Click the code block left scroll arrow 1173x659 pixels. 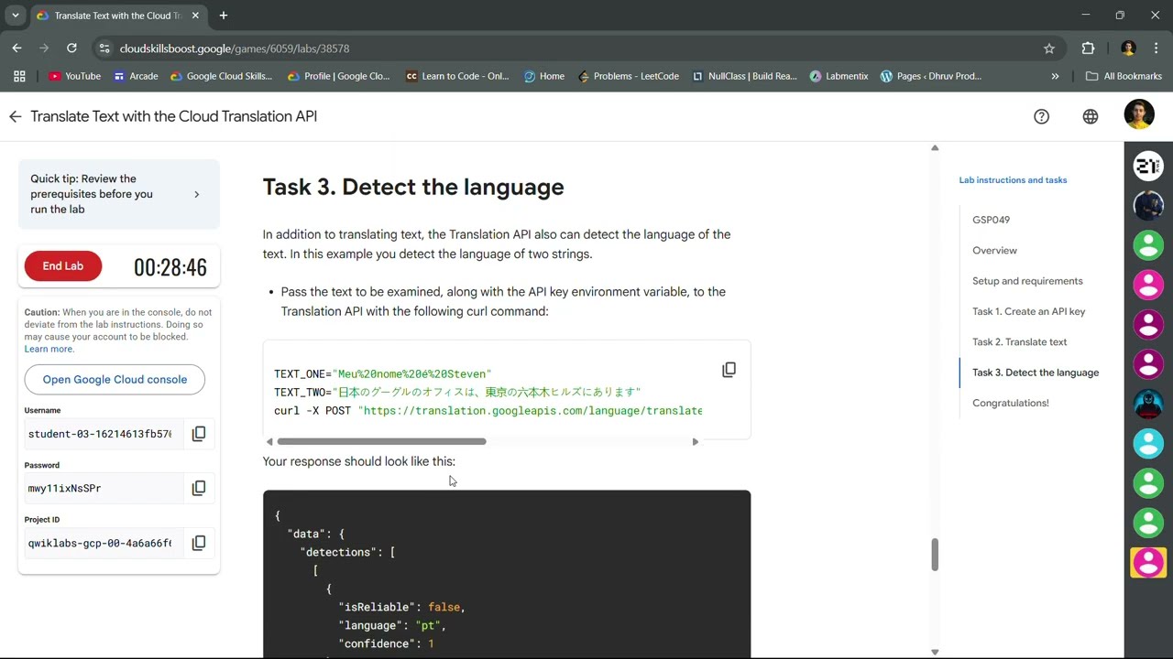(269, 441)
